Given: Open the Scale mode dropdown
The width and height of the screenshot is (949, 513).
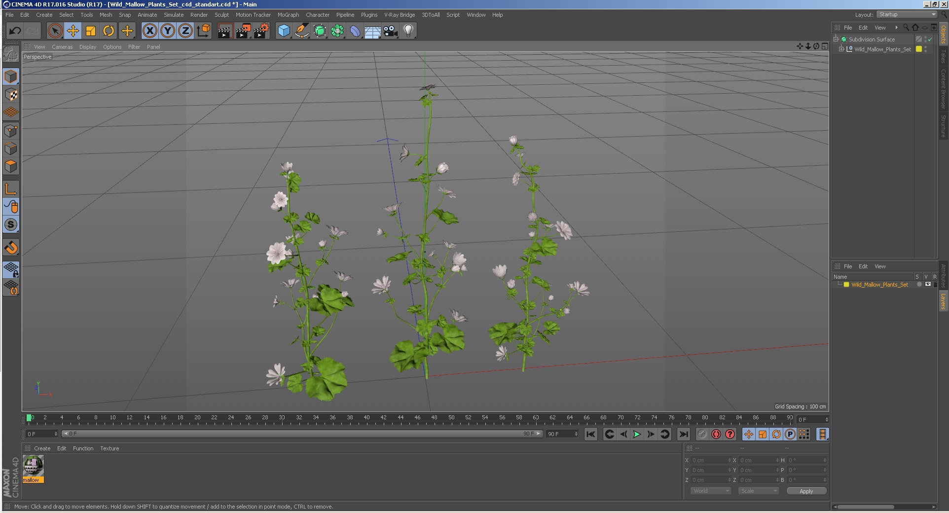Looking at the screenshot, I should (759, 491).
